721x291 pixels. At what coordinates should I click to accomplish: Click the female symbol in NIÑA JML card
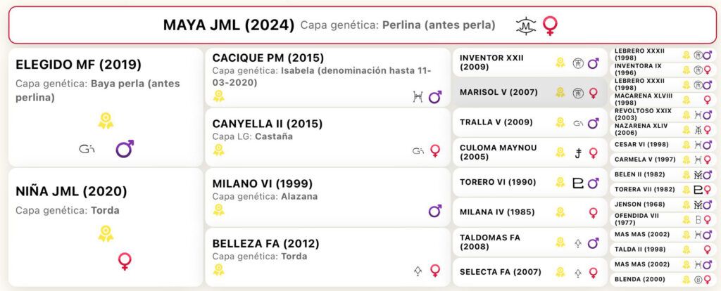tap(125, 261)
